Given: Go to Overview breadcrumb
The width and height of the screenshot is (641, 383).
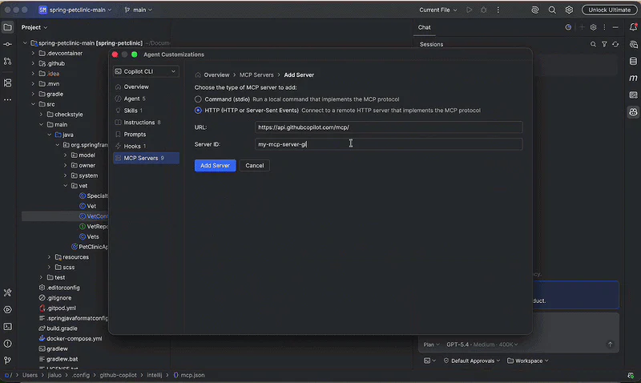Looking at the screenshot, I should pos(216,75).
